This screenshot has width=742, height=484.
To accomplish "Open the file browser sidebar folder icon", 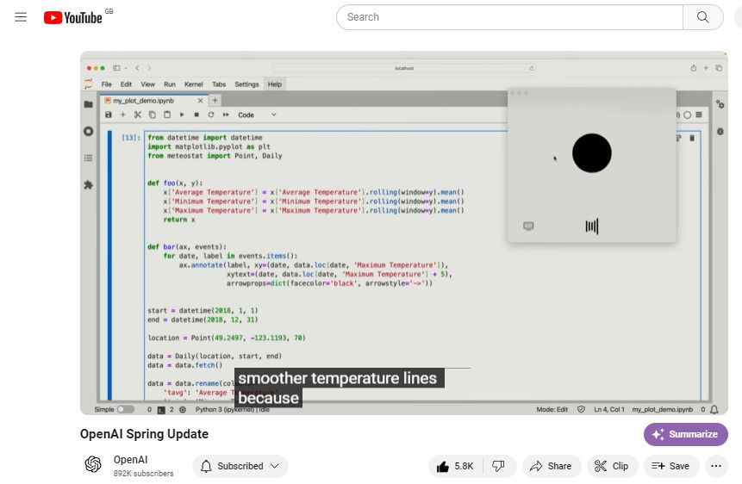I will coord(89,104).
